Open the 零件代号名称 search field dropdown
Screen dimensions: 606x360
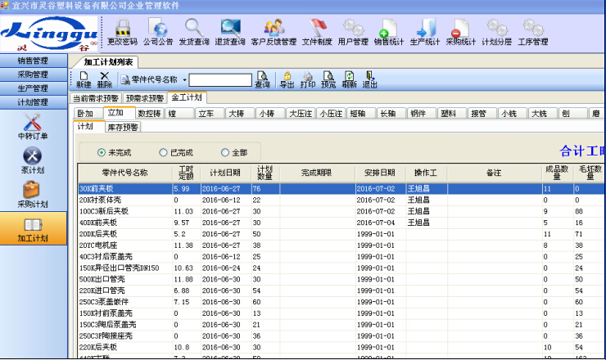coord(184,79)
